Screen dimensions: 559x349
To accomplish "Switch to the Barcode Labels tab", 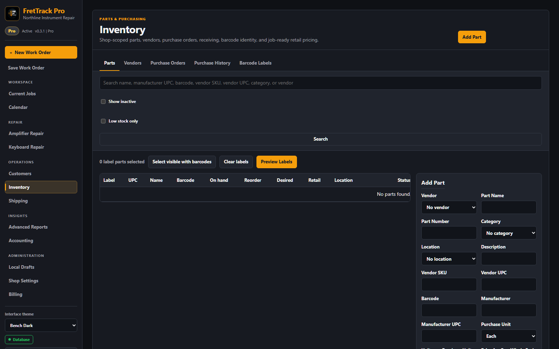I will pos(255,63).
